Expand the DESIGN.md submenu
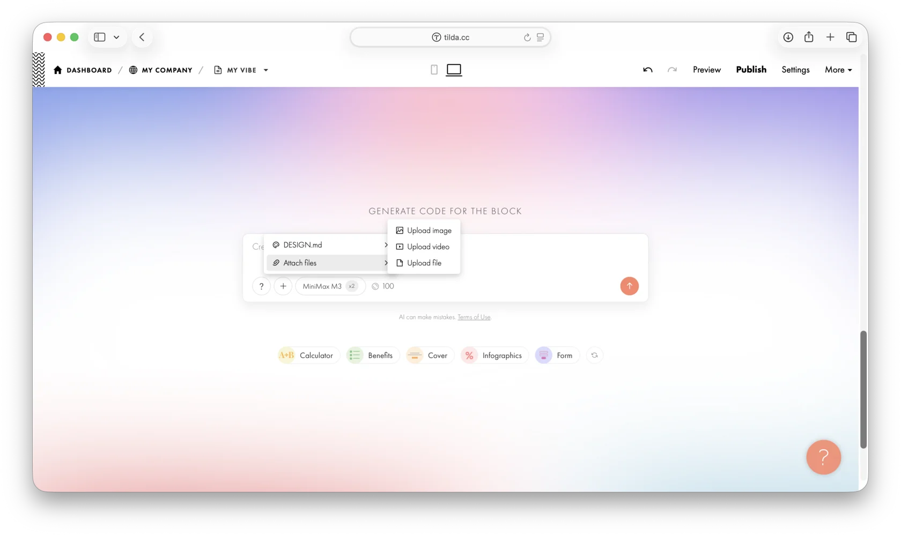Image resolution: width=901 pixels, height=535 pixels. pos(328,245)
